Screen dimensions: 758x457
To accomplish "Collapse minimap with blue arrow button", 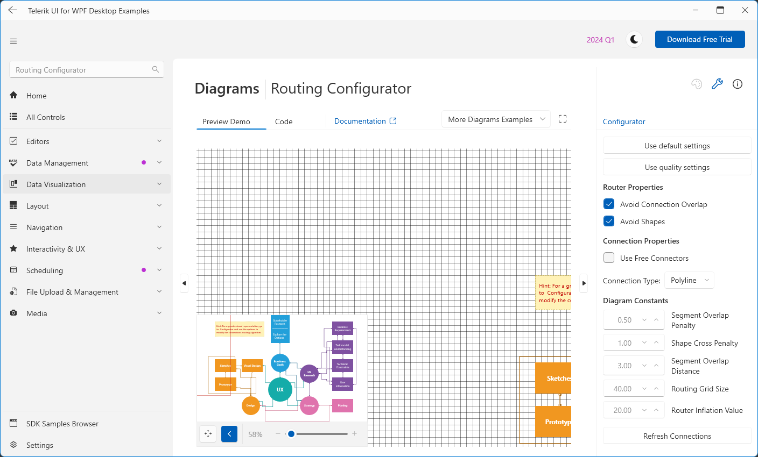I will click(x=229, y=434).
